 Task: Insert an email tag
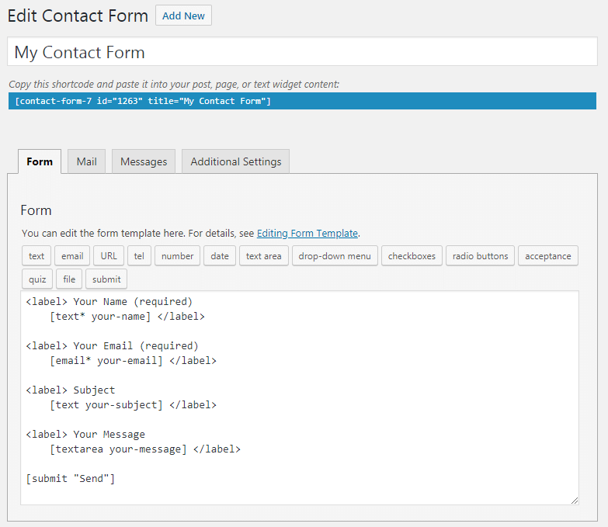72,256
